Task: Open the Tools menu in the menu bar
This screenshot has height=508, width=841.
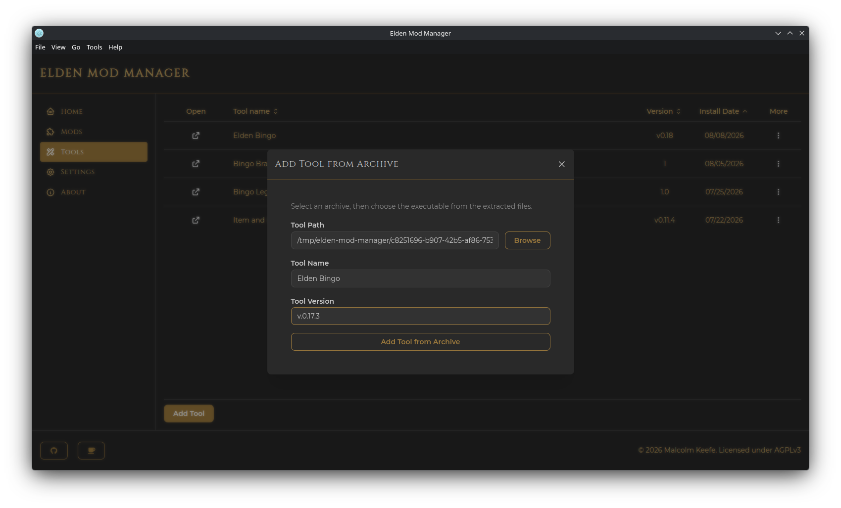Action: (94, 47)
